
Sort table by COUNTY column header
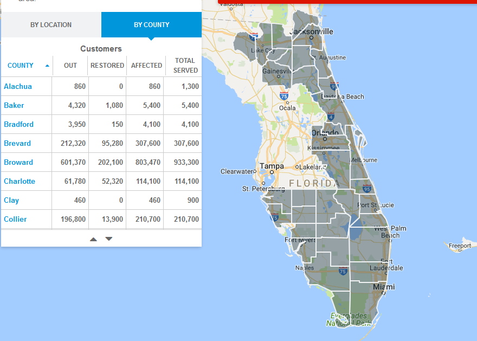[21, 66]
